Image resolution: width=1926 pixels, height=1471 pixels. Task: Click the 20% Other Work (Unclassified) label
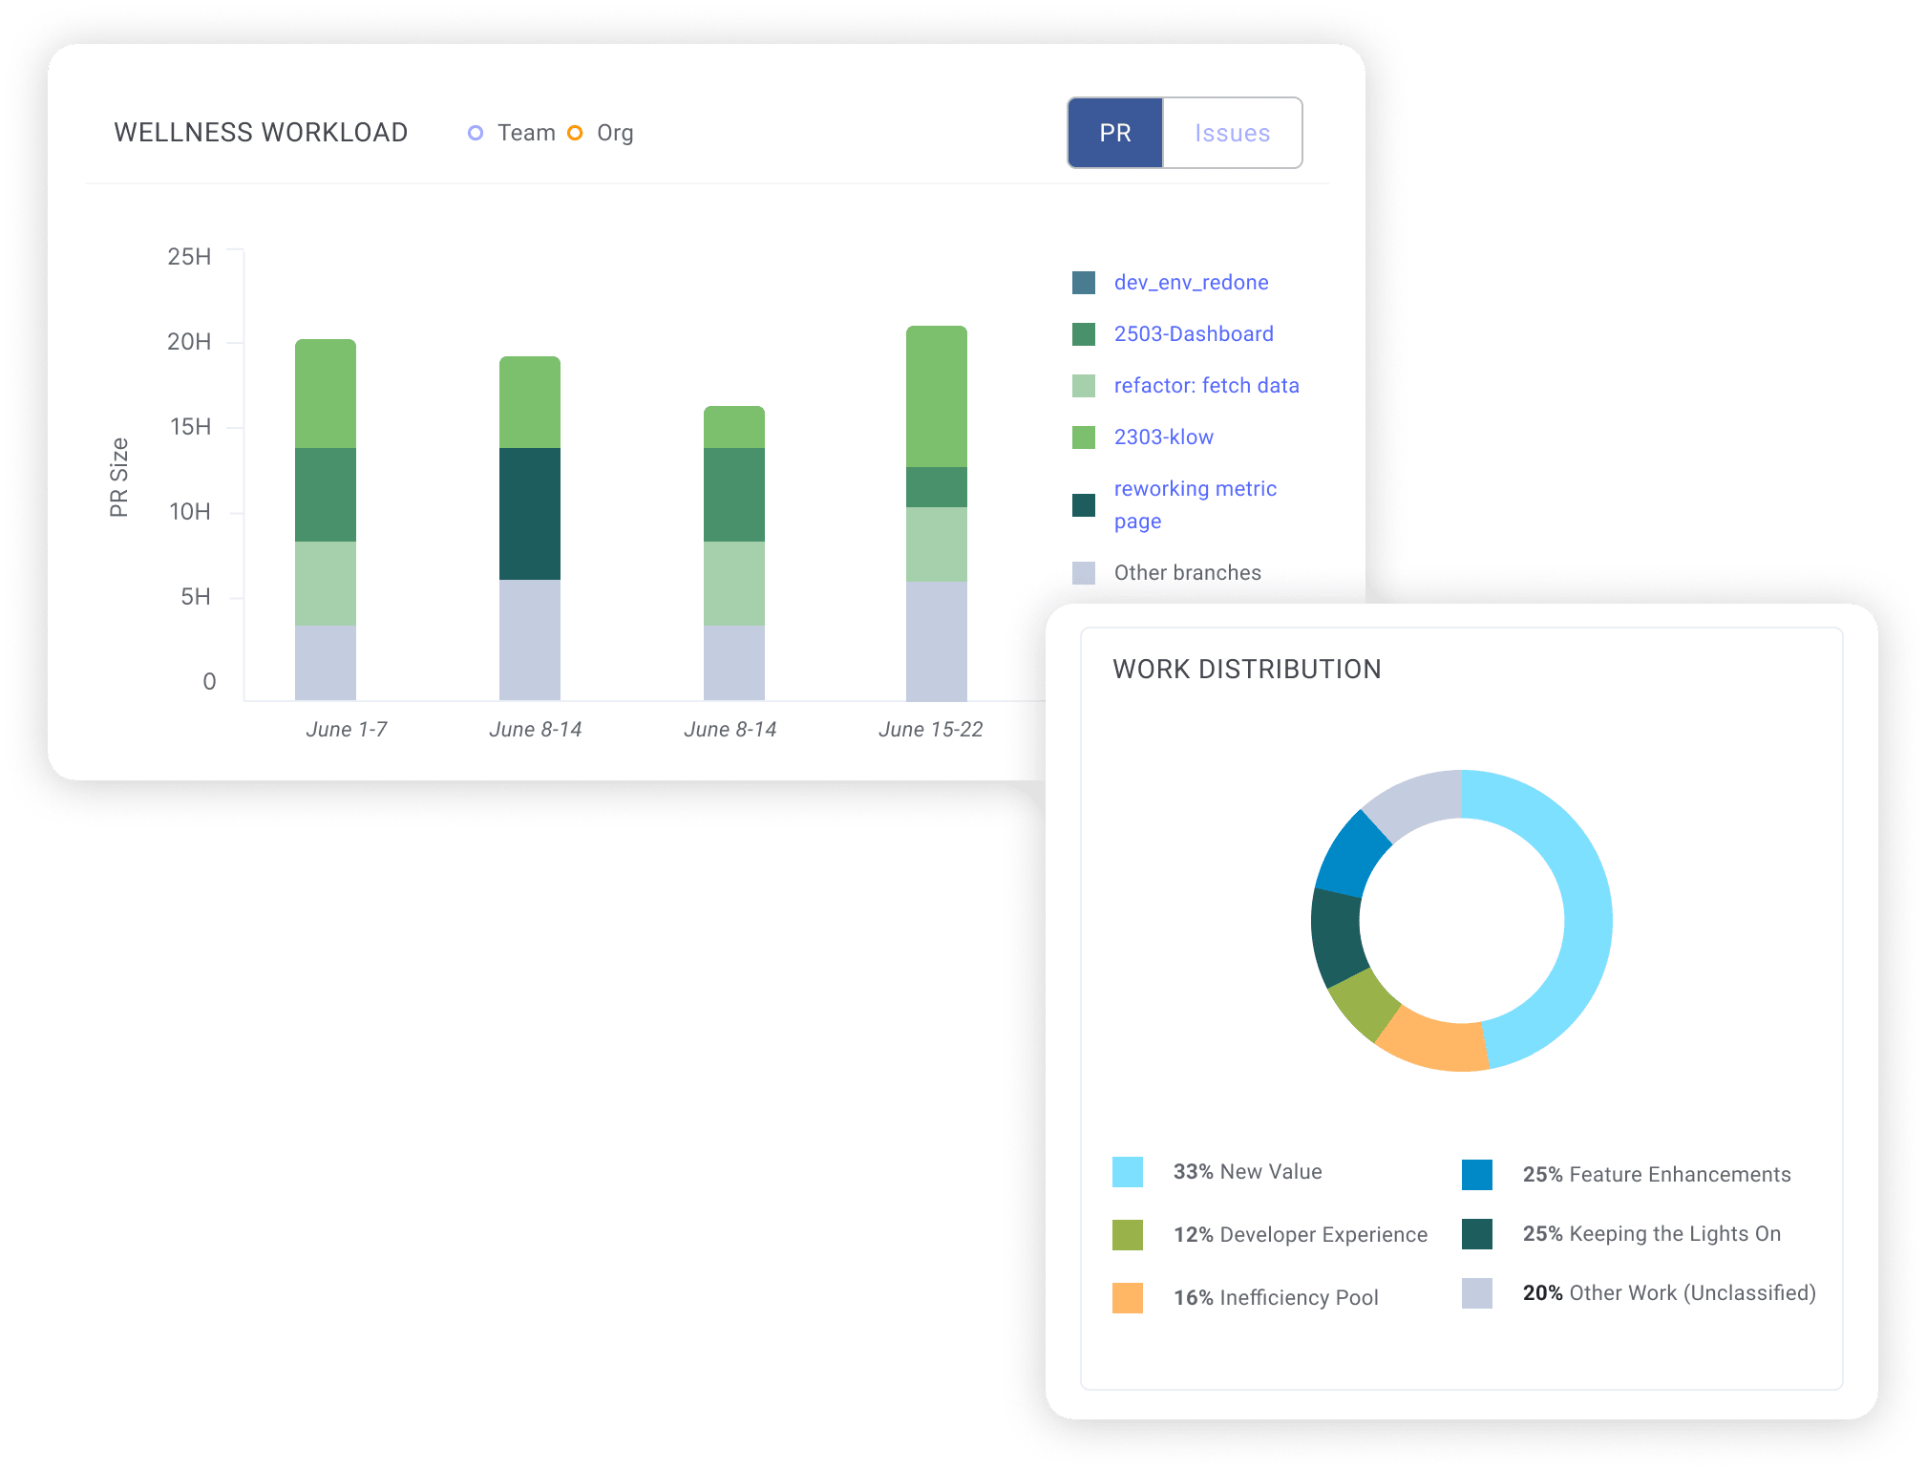[x=1669, y=1293]
